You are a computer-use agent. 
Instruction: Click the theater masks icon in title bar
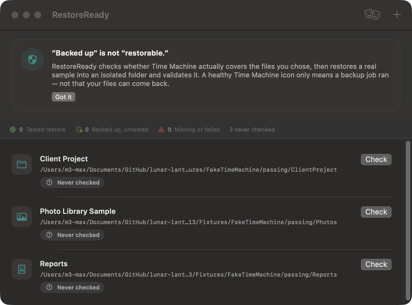point(372,14)
